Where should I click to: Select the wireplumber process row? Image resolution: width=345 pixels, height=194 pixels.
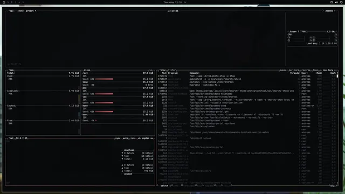click(247, 127)
